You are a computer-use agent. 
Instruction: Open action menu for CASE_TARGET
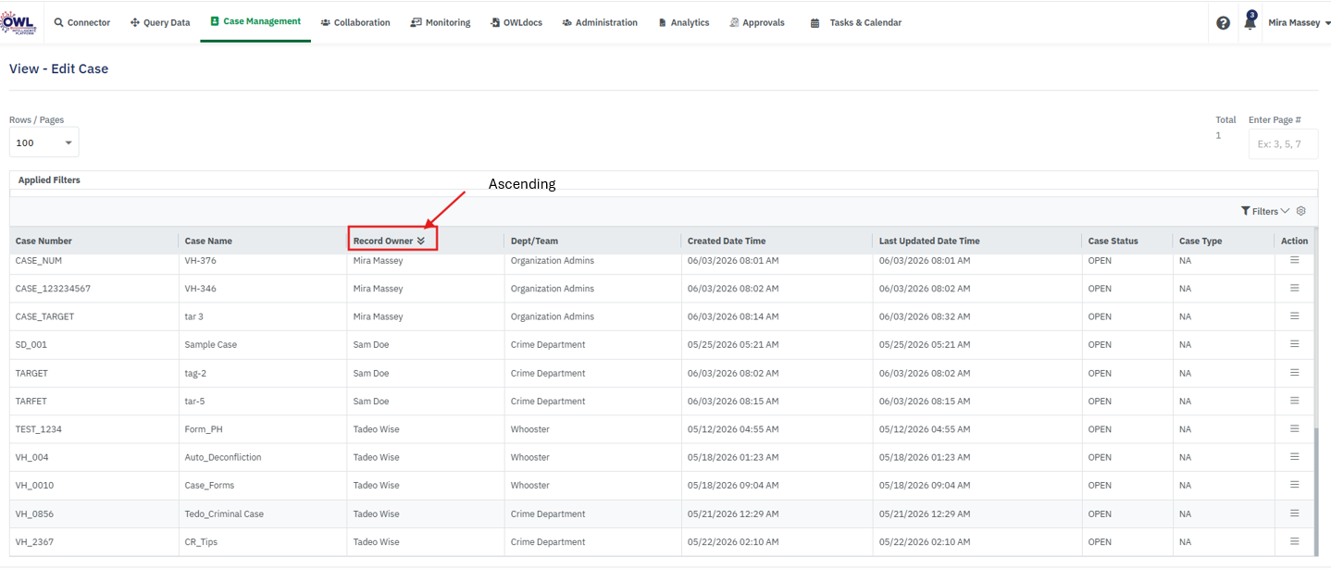coord(1294,315)
